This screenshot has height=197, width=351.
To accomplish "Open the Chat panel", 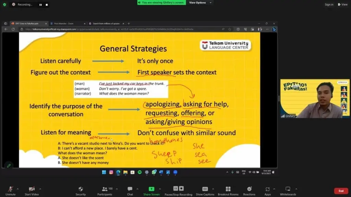I will [x=130, y=189].
